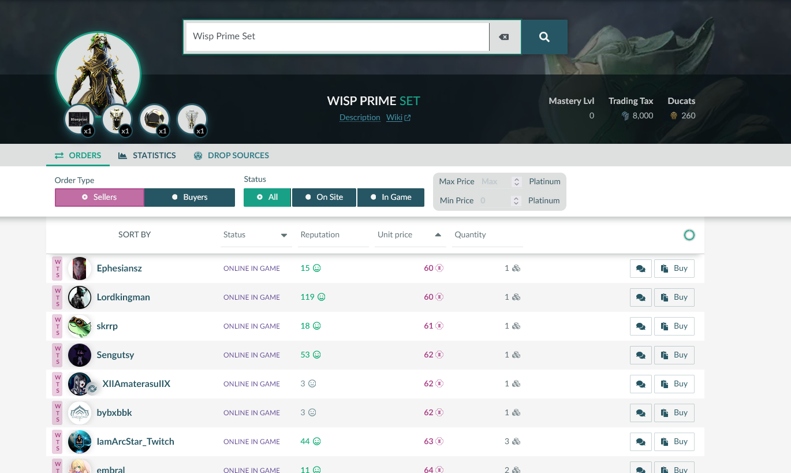Viewport: 791px width, 473px height.
Task: Click IamArcStar_Twitch's unit price of 63
Action: click(x=428, y=442)
